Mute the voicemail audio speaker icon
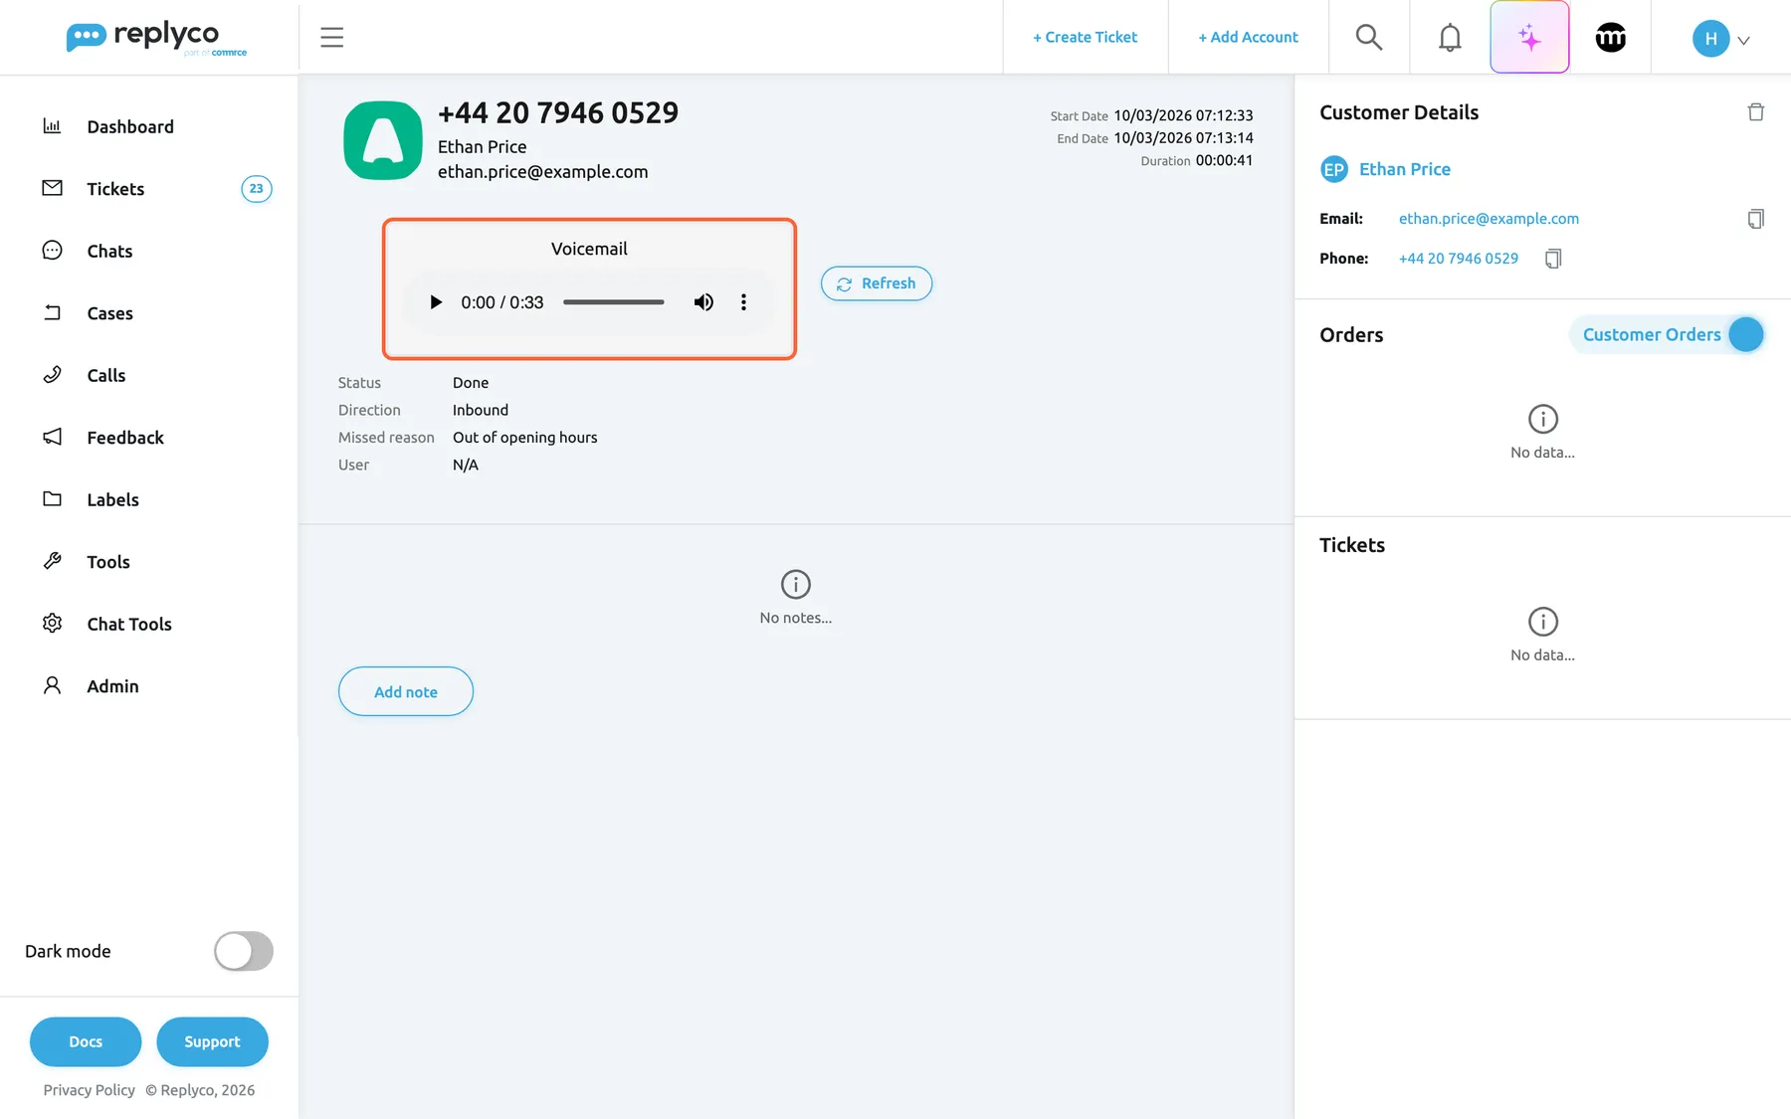 703,302
